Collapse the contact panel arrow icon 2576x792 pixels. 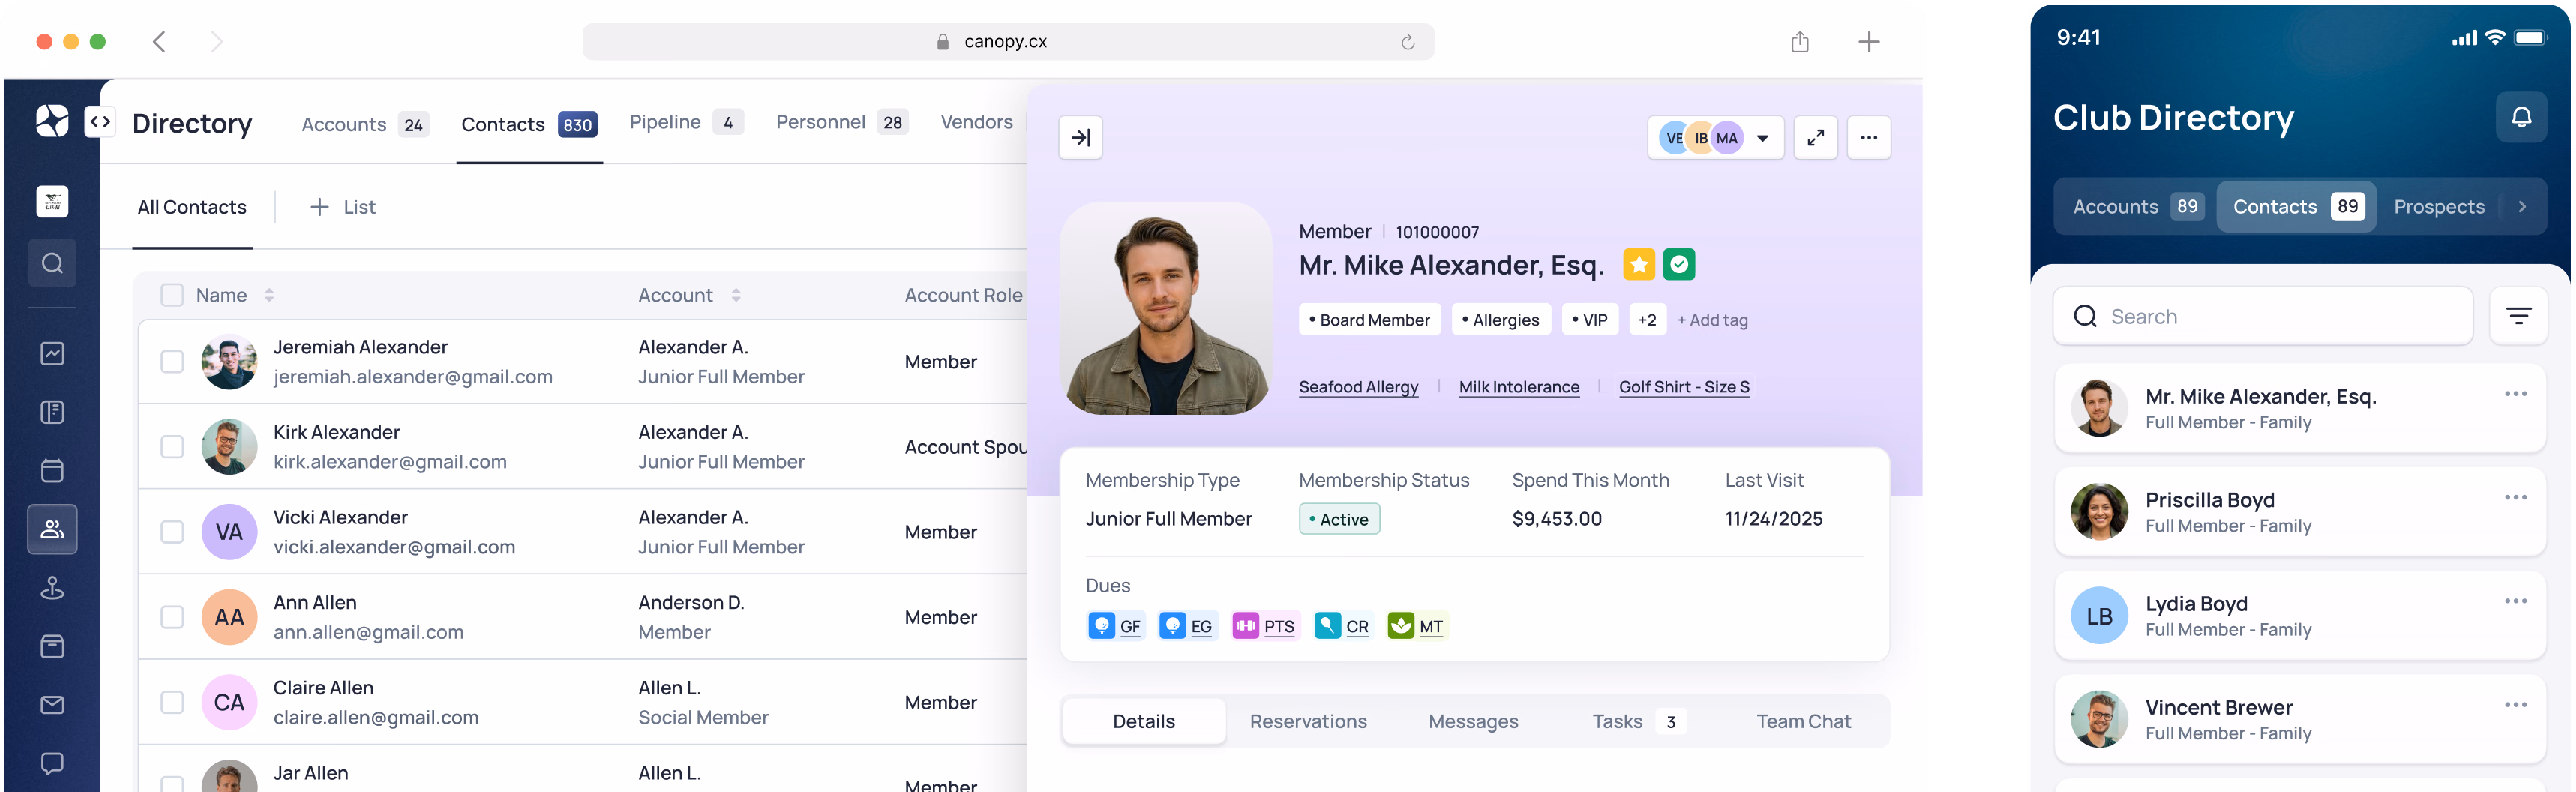[x=1080, y=138]
